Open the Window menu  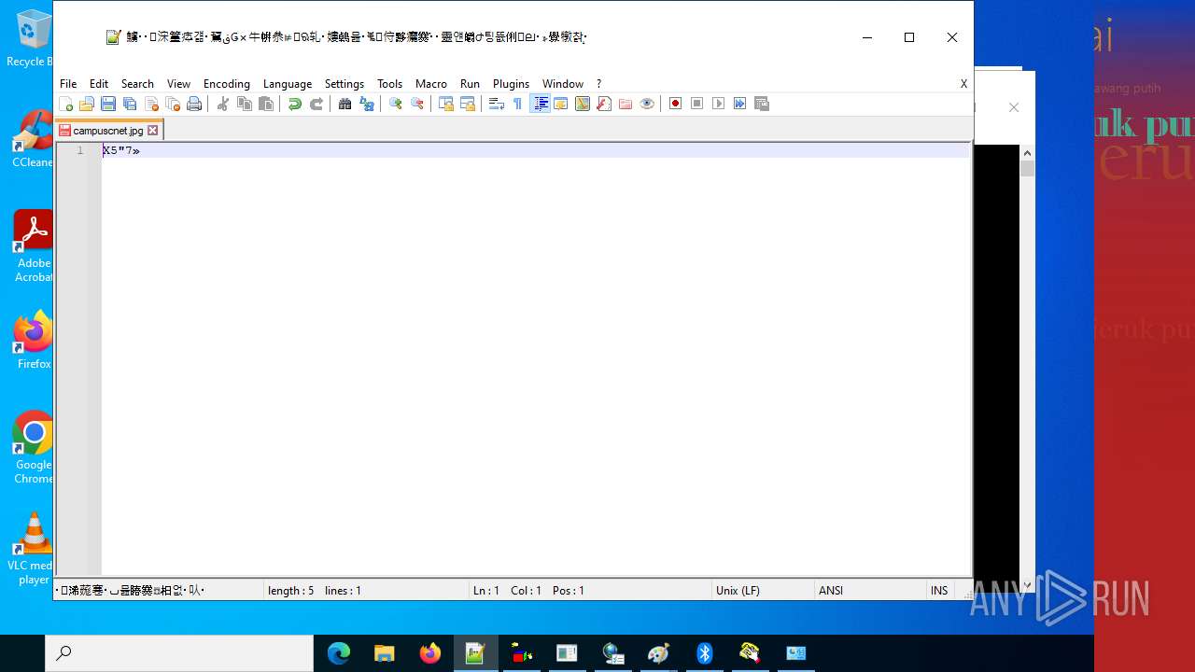563,84
